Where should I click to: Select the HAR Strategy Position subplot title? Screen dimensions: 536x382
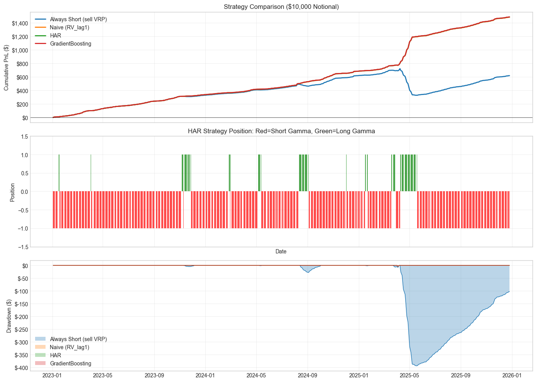tap(281, 131)
